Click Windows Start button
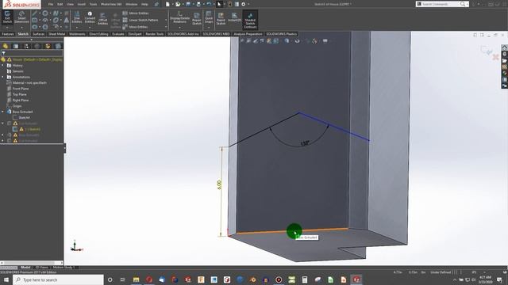 tap(6, 279)
